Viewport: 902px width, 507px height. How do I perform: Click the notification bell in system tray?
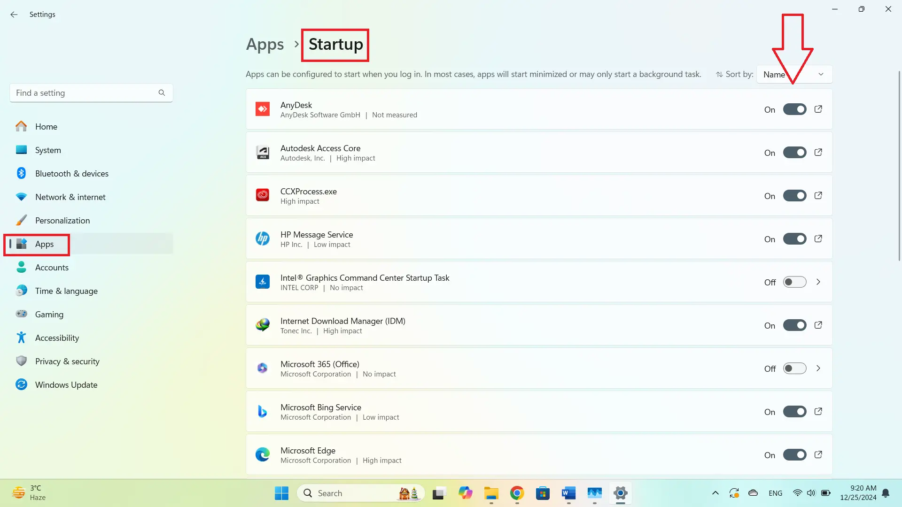[x=886, y=493]
